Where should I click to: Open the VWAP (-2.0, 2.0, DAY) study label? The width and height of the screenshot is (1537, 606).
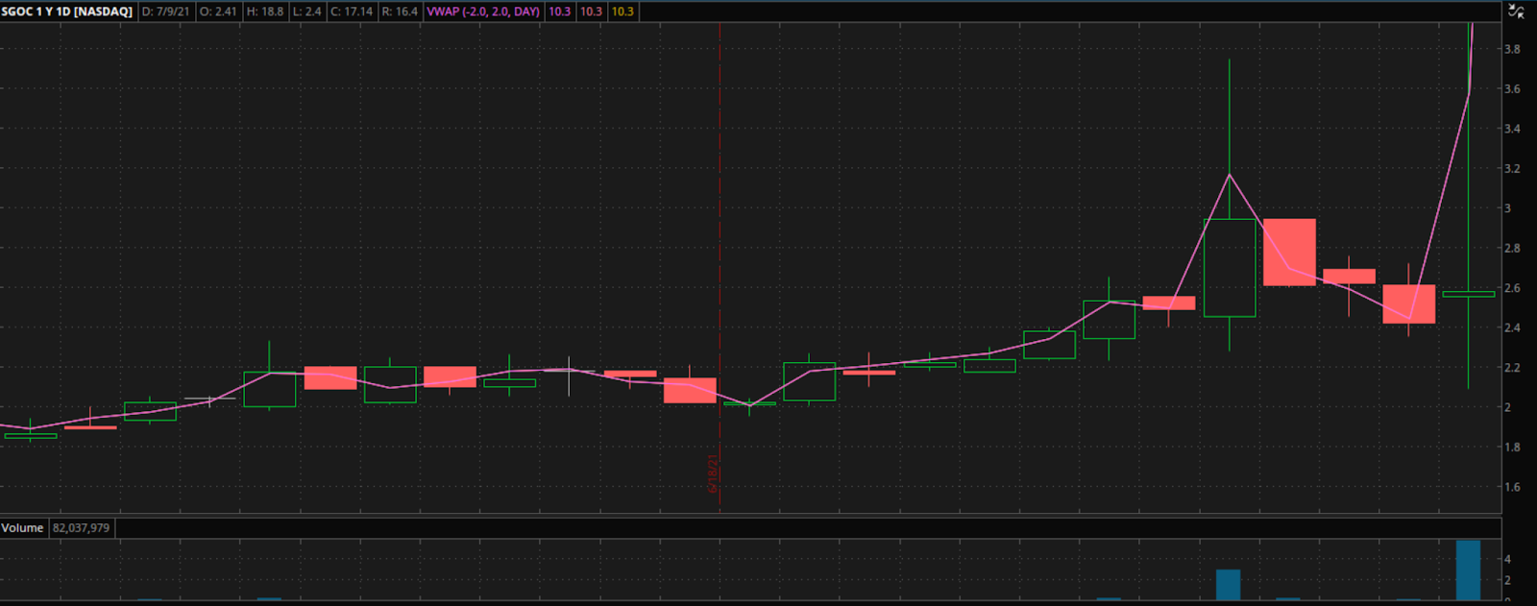pos(483,12)
